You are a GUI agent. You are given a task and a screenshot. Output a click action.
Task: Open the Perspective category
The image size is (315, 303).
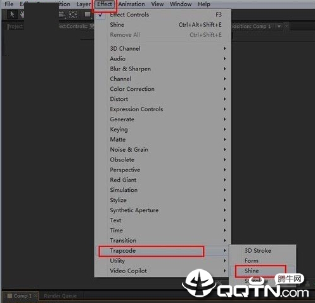[163, 170]
